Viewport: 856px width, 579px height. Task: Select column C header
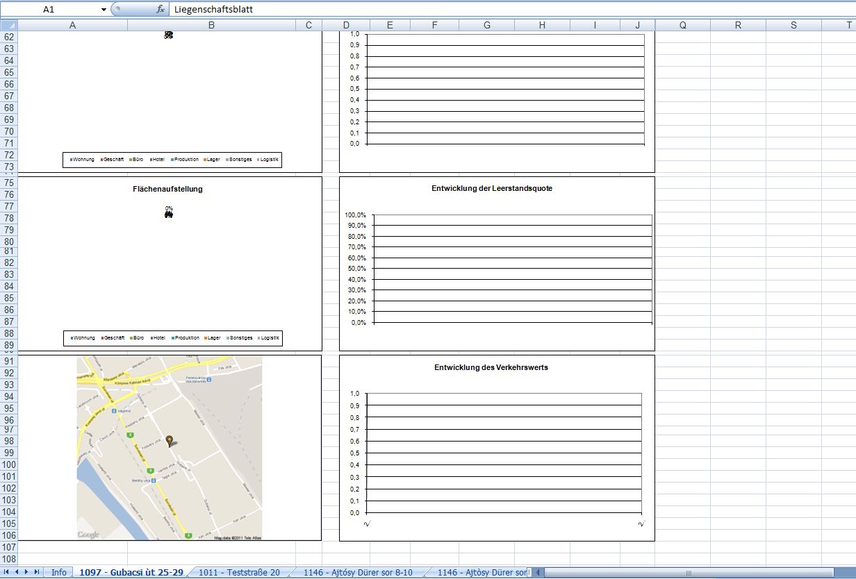[308, 25]
